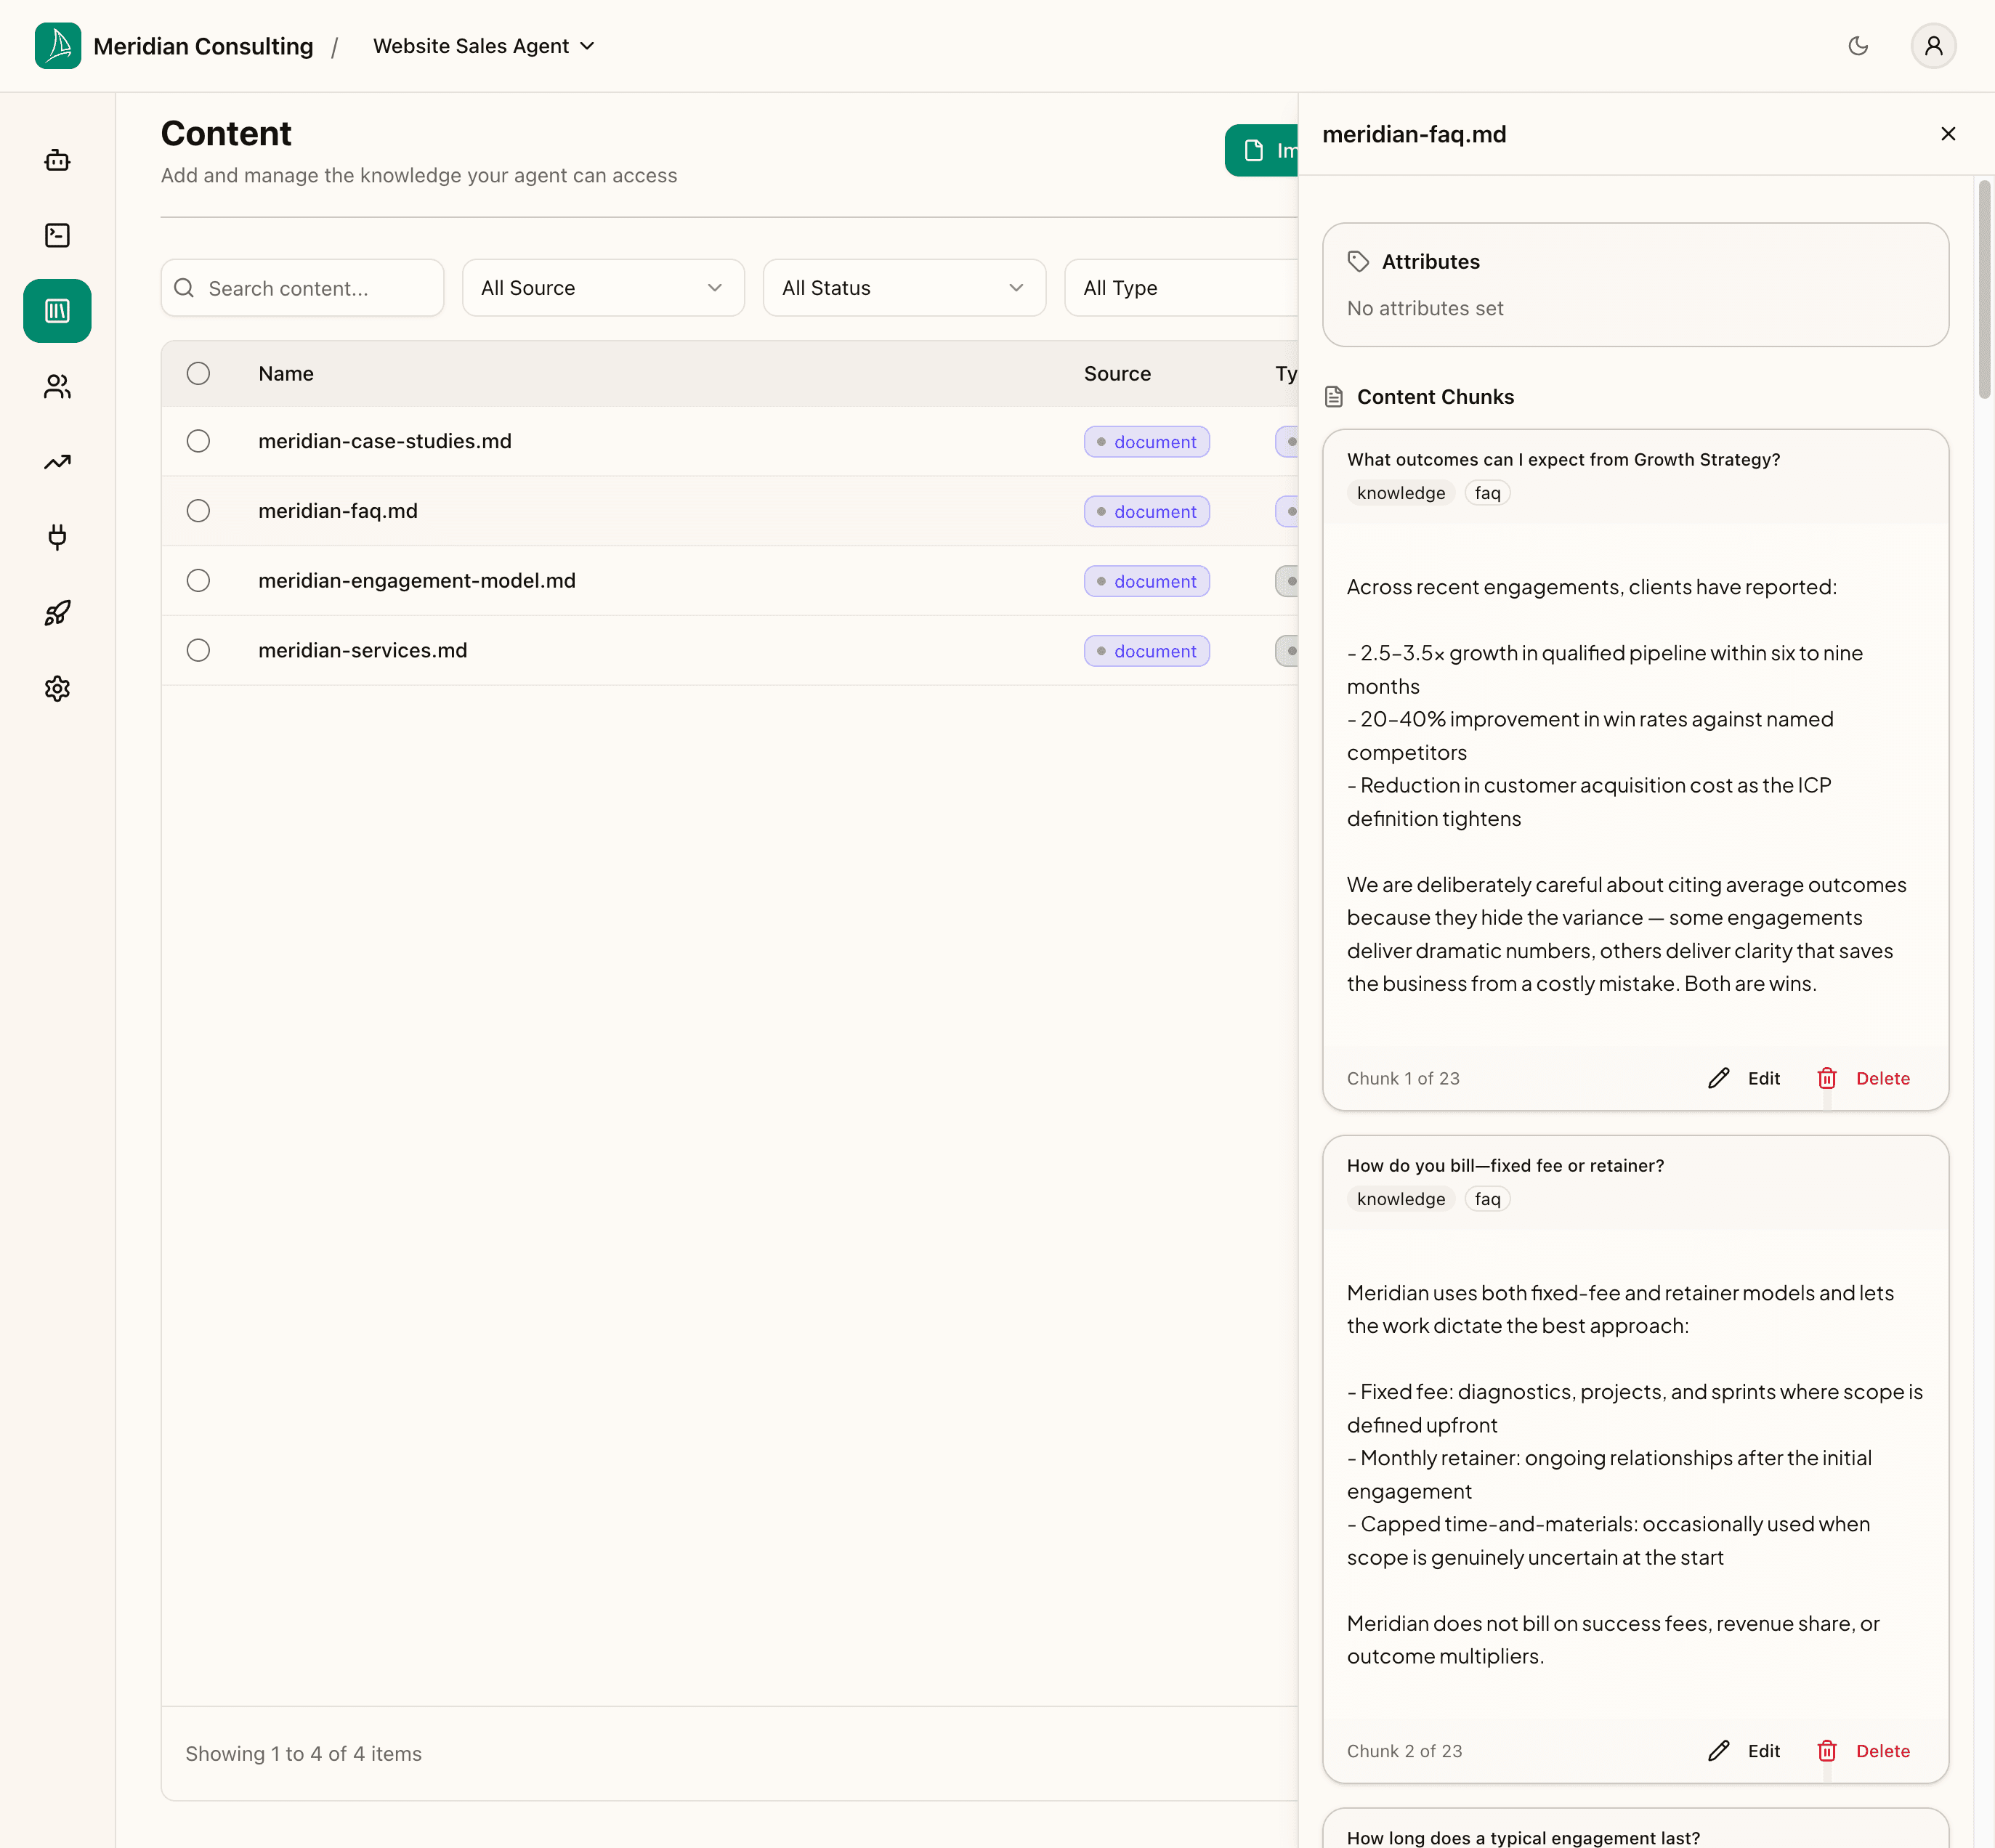Open the meridian-case-studies.md file row
1995x1848 pixels.
[729, 441]
